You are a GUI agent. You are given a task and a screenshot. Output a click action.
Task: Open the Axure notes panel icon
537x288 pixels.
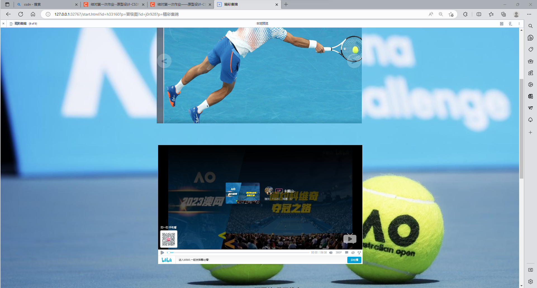point(502,24)
